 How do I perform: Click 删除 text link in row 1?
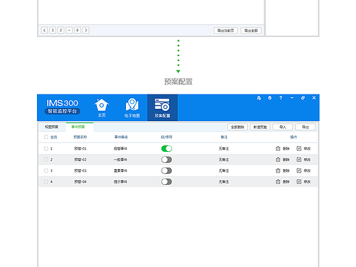(x=286, y=149)
